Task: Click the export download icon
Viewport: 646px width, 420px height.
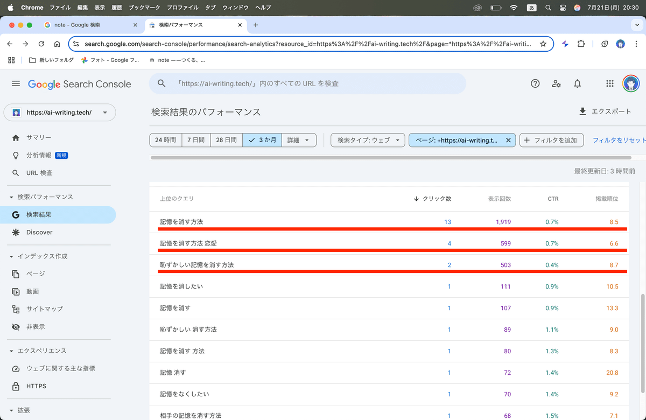Action: pos(582,111)
